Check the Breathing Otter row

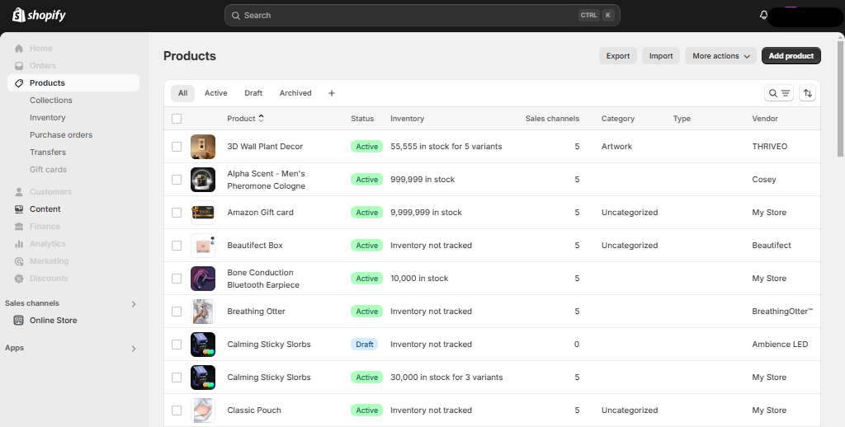click(177, 312)
